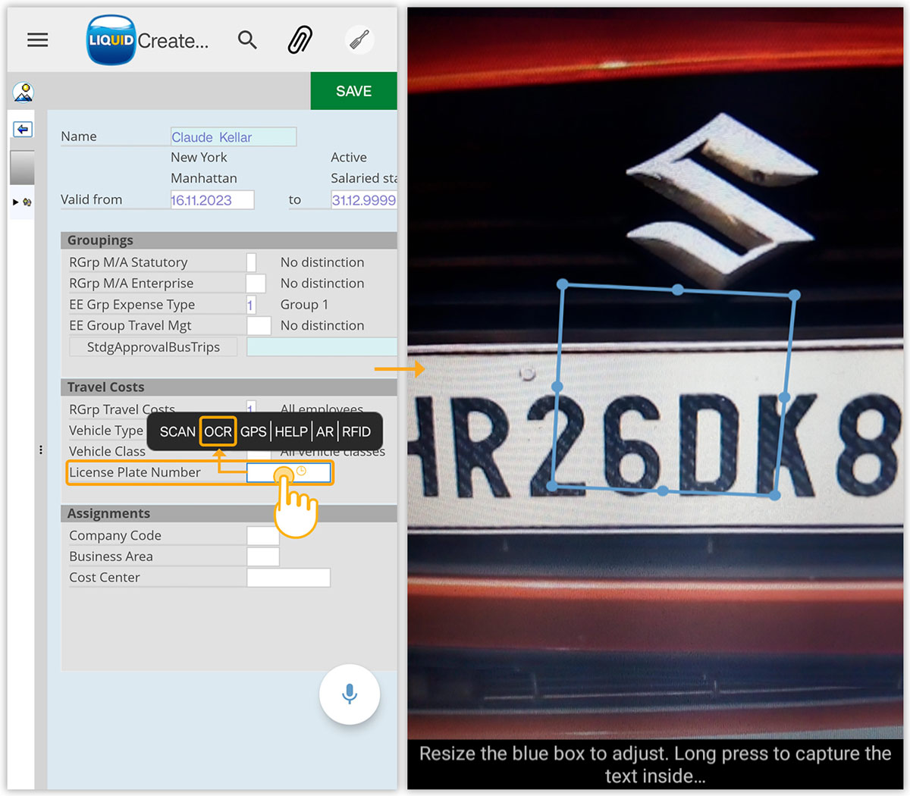Screen dimensions: 910x796
Task: Focus the License Plate Number input field
Action: tap(289, 472)
